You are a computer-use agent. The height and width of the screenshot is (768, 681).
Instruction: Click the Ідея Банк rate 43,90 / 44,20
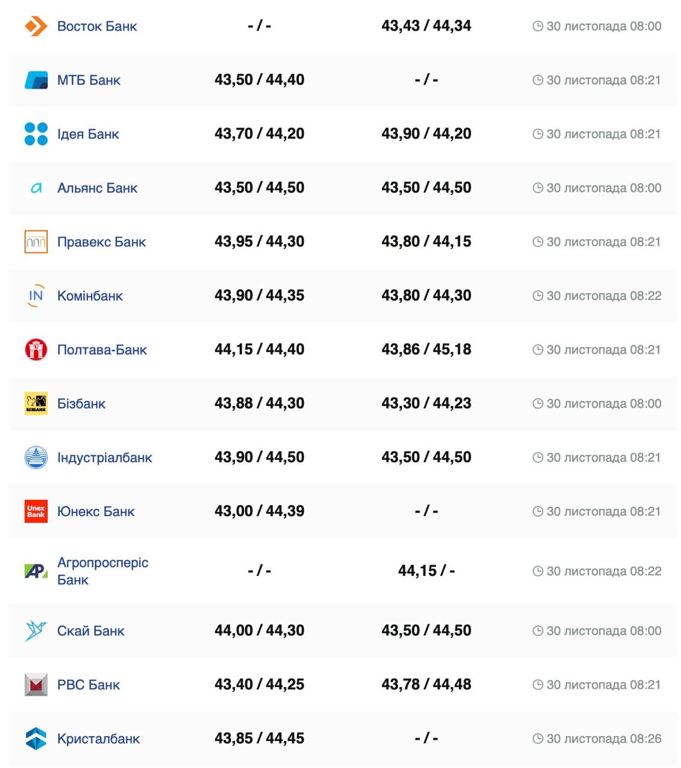(x=426, y=134)
